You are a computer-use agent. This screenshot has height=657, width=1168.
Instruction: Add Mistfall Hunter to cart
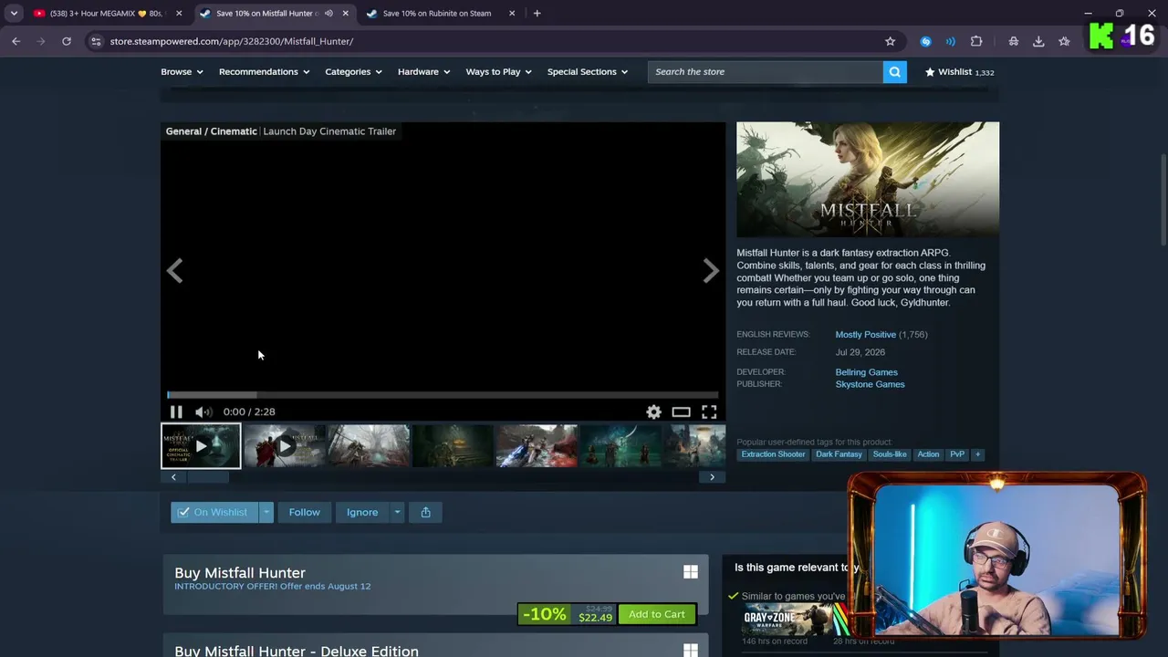pos(657,614)
